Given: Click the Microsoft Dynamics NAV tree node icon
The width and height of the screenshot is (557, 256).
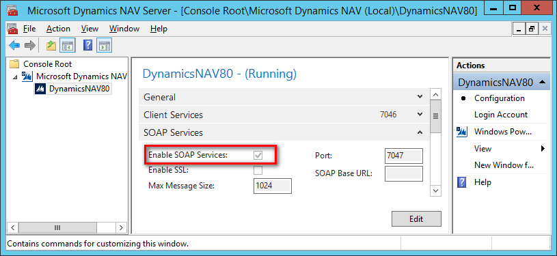Looking at the screenshot, I should (x=27, y=76).
